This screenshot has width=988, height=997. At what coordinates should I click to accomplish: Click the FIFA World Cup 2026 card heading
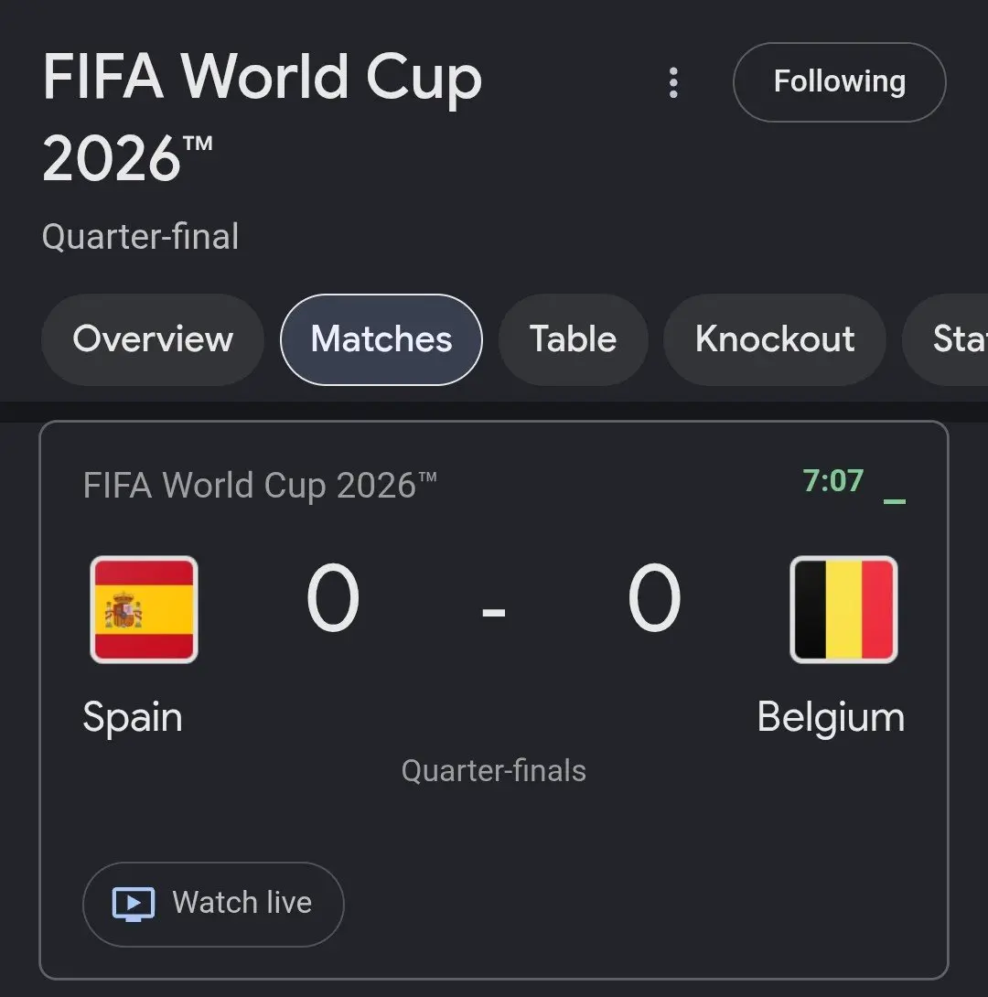(x=260, y=485)
